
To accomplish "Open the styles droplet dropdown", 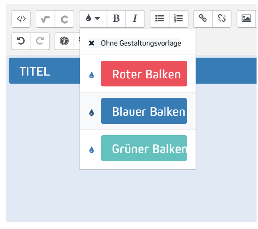I will [93, 19].
